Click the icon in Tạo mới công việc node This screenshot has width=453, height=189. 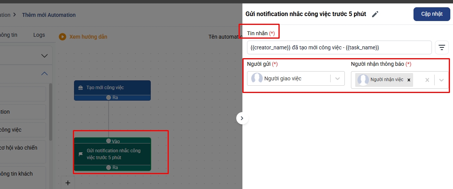[80, 88]
